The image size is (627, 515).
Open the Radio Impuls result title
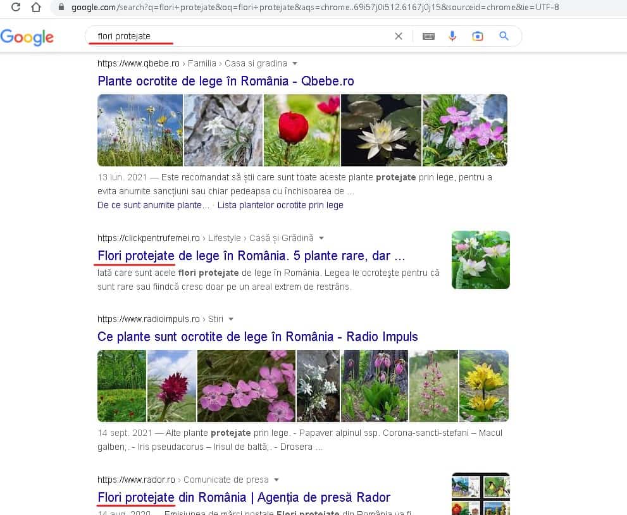click(x=258, y=337)
